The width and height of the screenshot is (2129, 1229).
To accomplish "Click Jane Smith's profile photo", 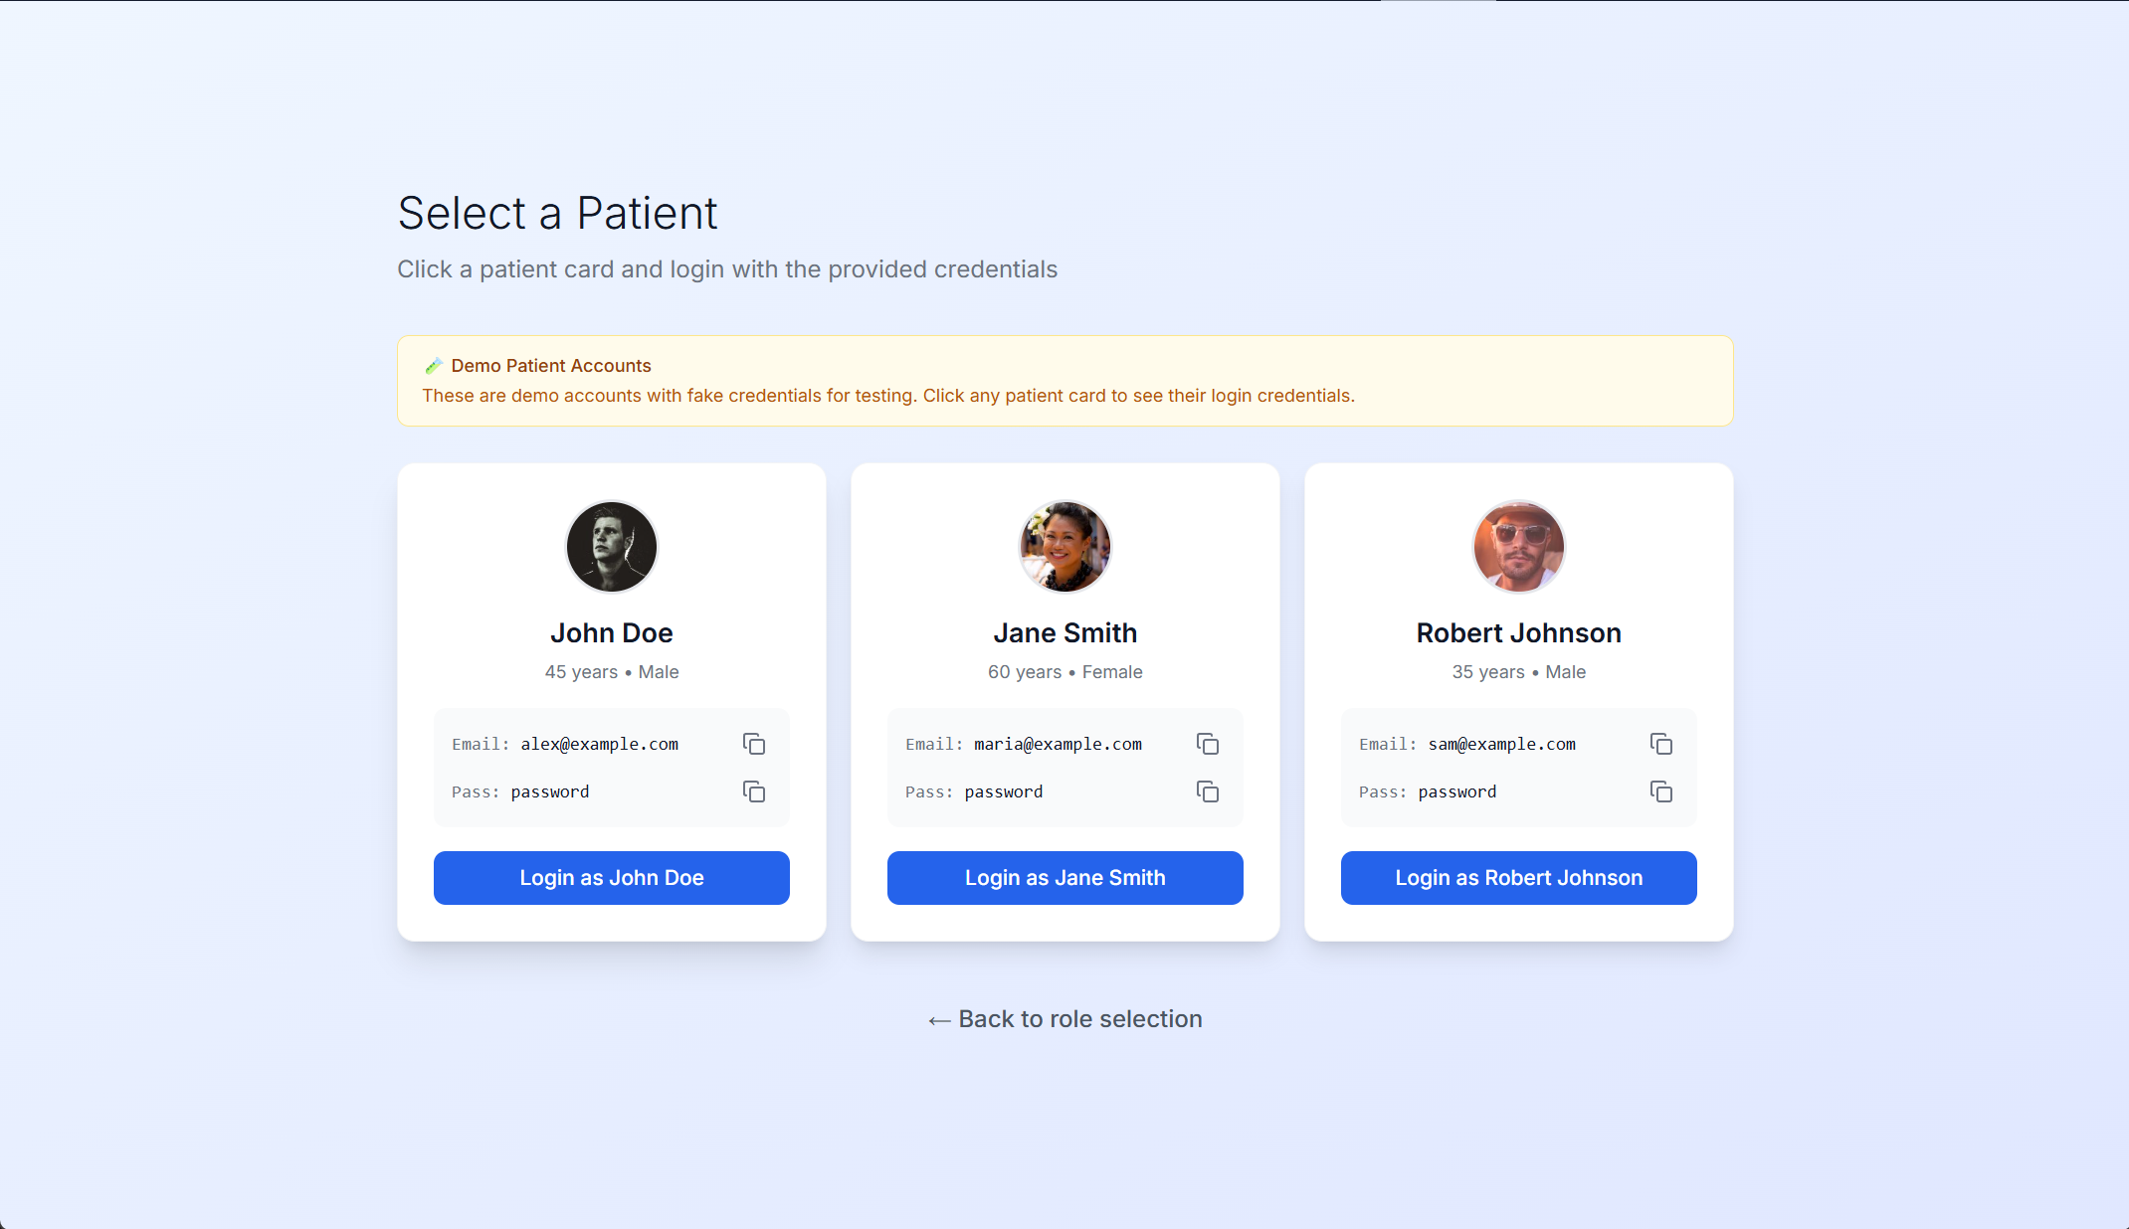I will (1064, 546).
